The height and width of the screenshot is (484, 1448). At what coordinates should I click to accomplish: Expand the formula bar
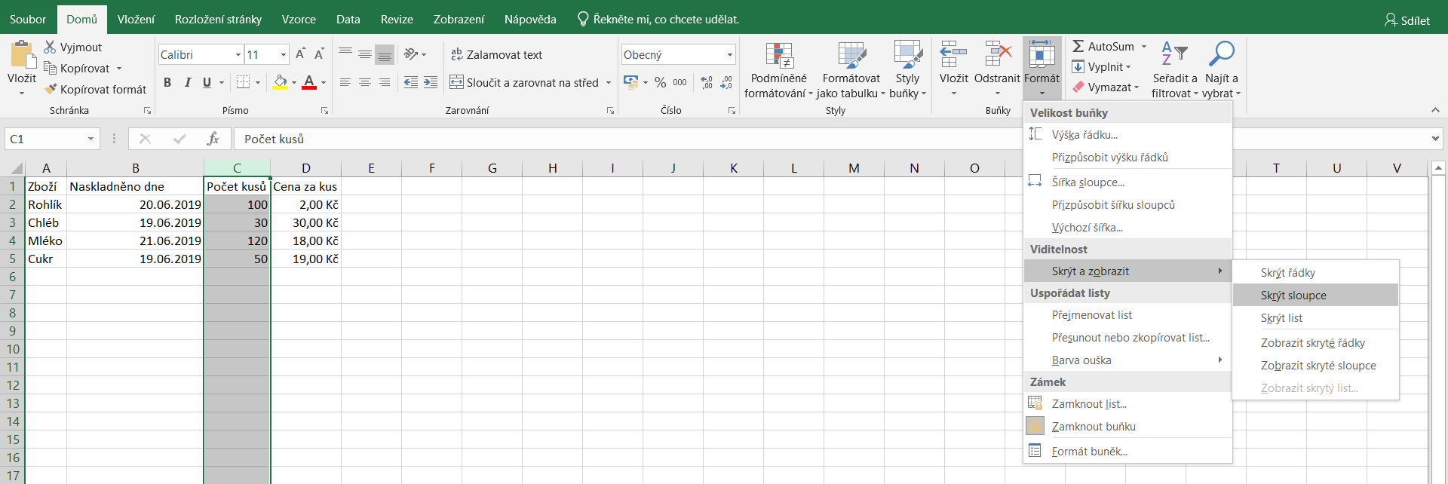(x=1435, y=139)
